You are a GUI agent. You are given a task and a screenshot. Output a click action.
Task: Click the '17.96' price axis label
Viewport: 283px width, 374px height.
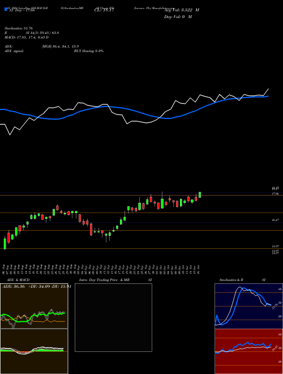(275, 194)
